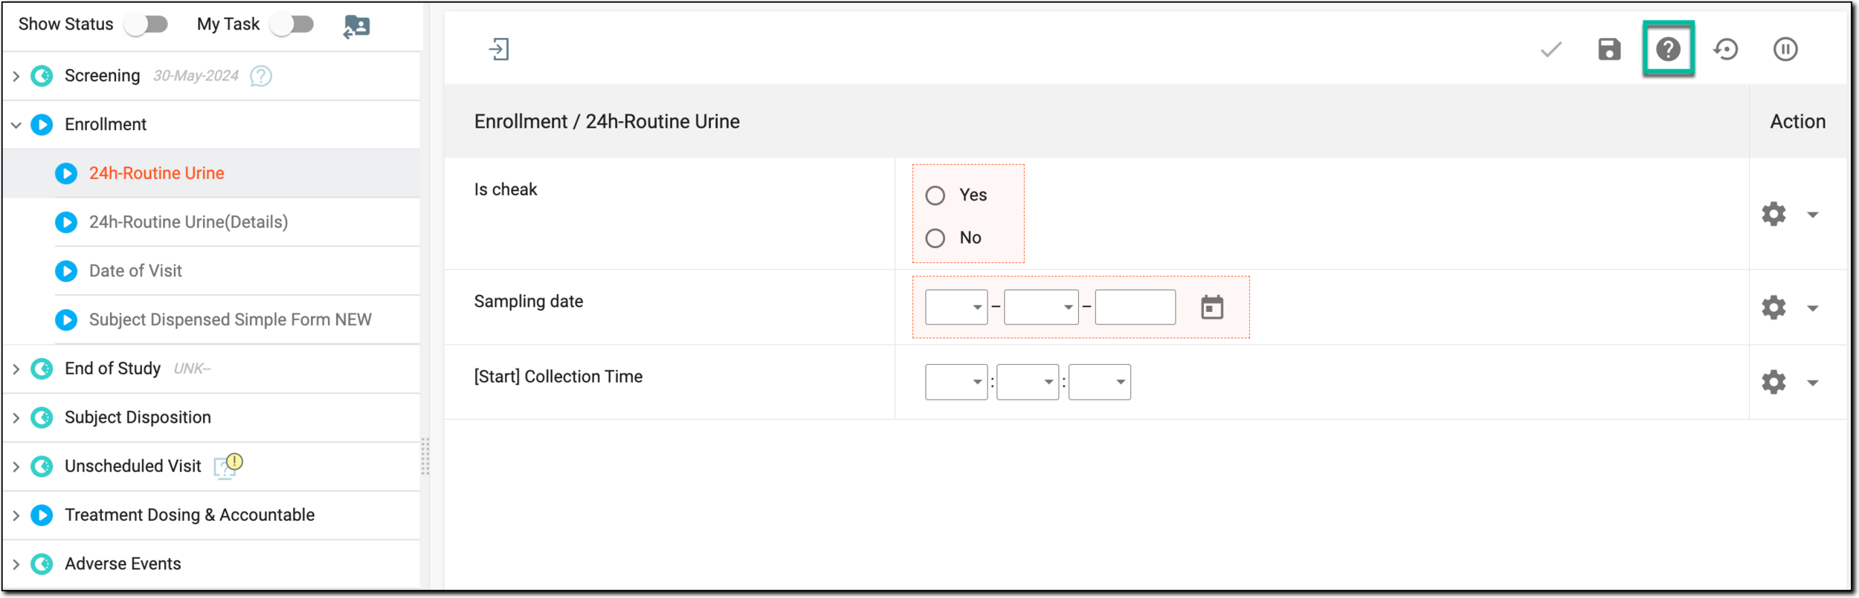Click the subject switch icon beside My Task
The width and height of the screenshot is (1859, 598).
click(x=357, y=27)
